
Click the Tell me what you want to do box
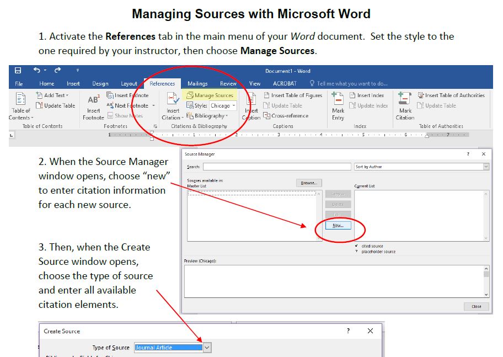pyautogui.click(x=349, y=83)
